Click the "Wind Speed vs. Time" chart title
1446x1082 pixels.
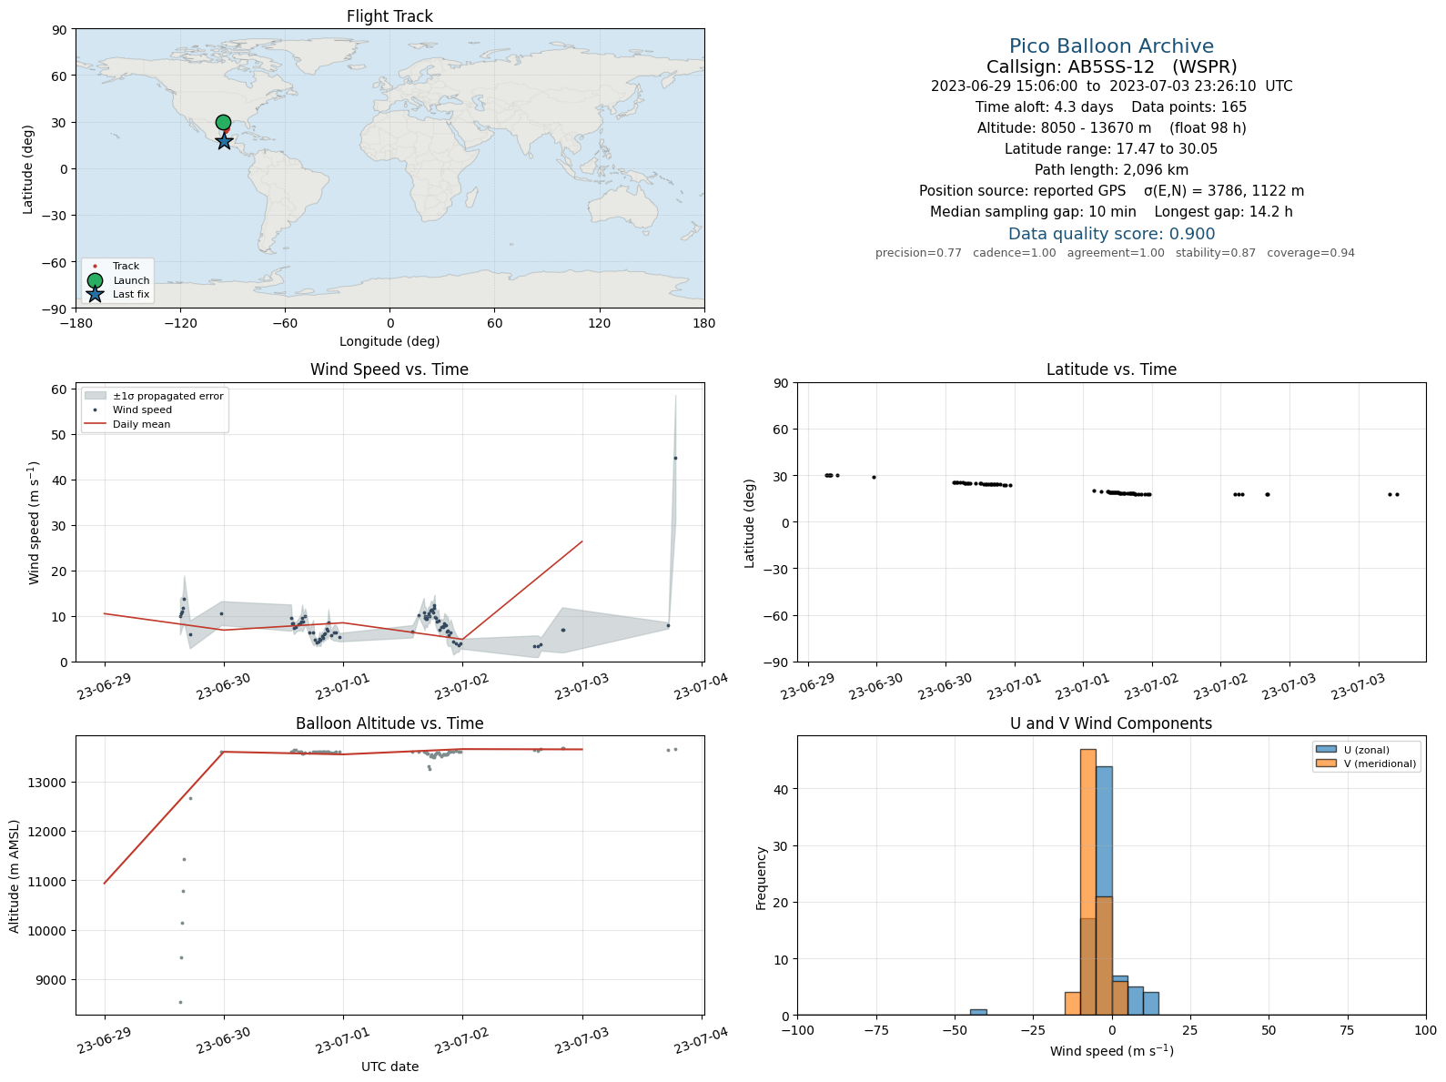[x=389, y=369]
